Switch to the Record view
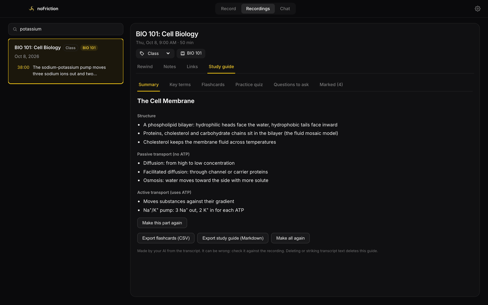 (228, 9)
